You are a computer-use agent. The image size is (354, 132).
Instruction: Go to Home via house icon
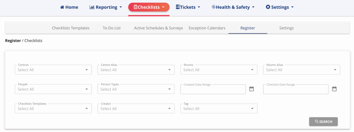62,7
